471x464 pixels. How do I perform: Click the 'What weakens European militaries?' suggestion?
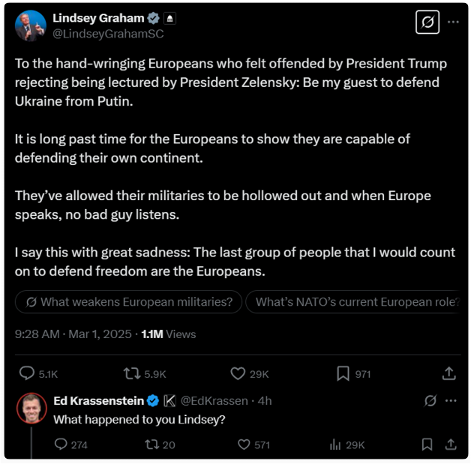coord(128,302)
